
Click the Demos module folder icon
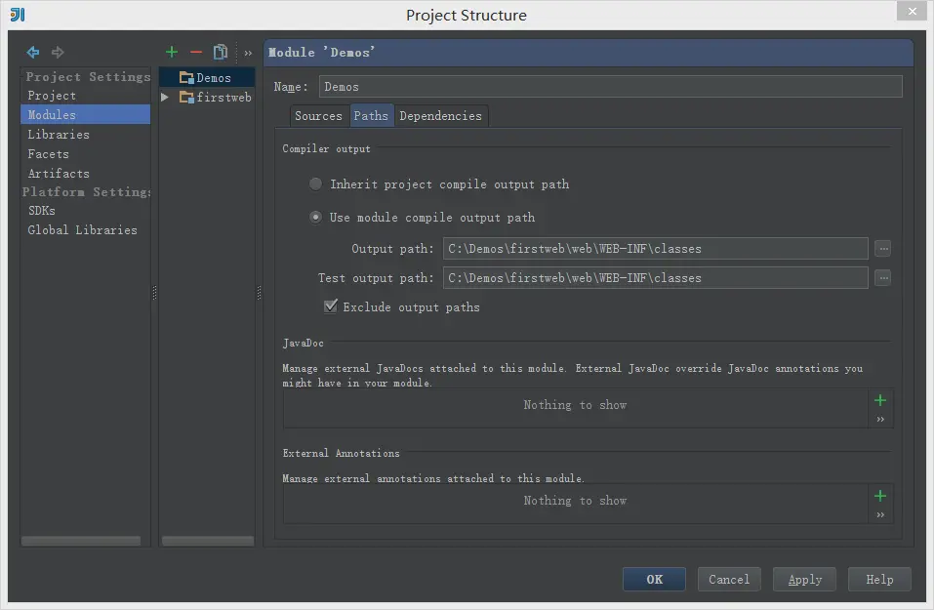point(186,78)
